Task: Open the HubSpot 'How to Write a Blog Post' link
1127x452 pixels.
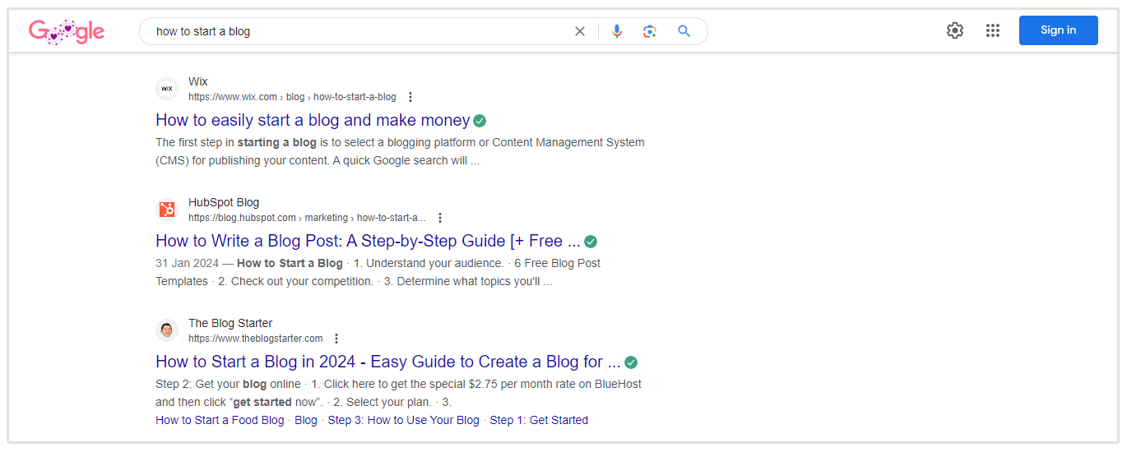Action: (368, 241)
